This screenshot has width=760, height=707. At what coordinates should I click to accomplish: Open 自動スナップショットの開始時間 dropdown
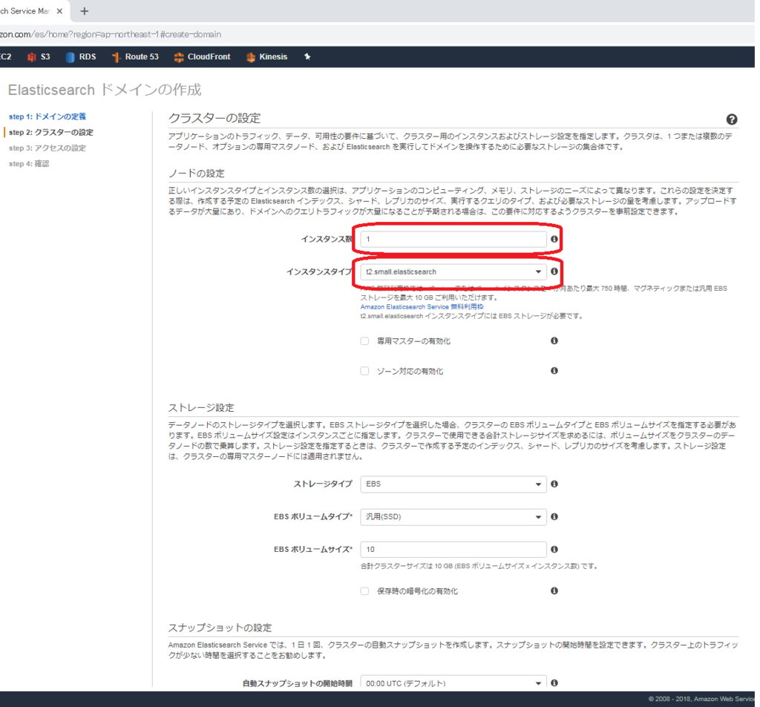[x=453, y=683]
